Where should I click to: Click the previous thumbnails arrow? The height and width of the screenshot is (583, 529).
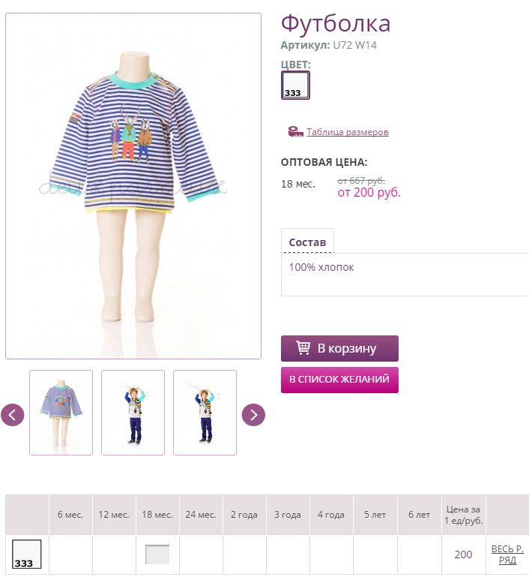pos(12,415)
